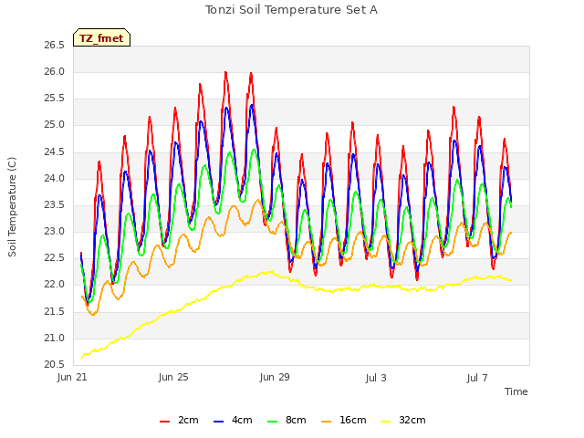Click the 26.0 y-axis tick label
The image size is (584, 438).
[55, 72]
